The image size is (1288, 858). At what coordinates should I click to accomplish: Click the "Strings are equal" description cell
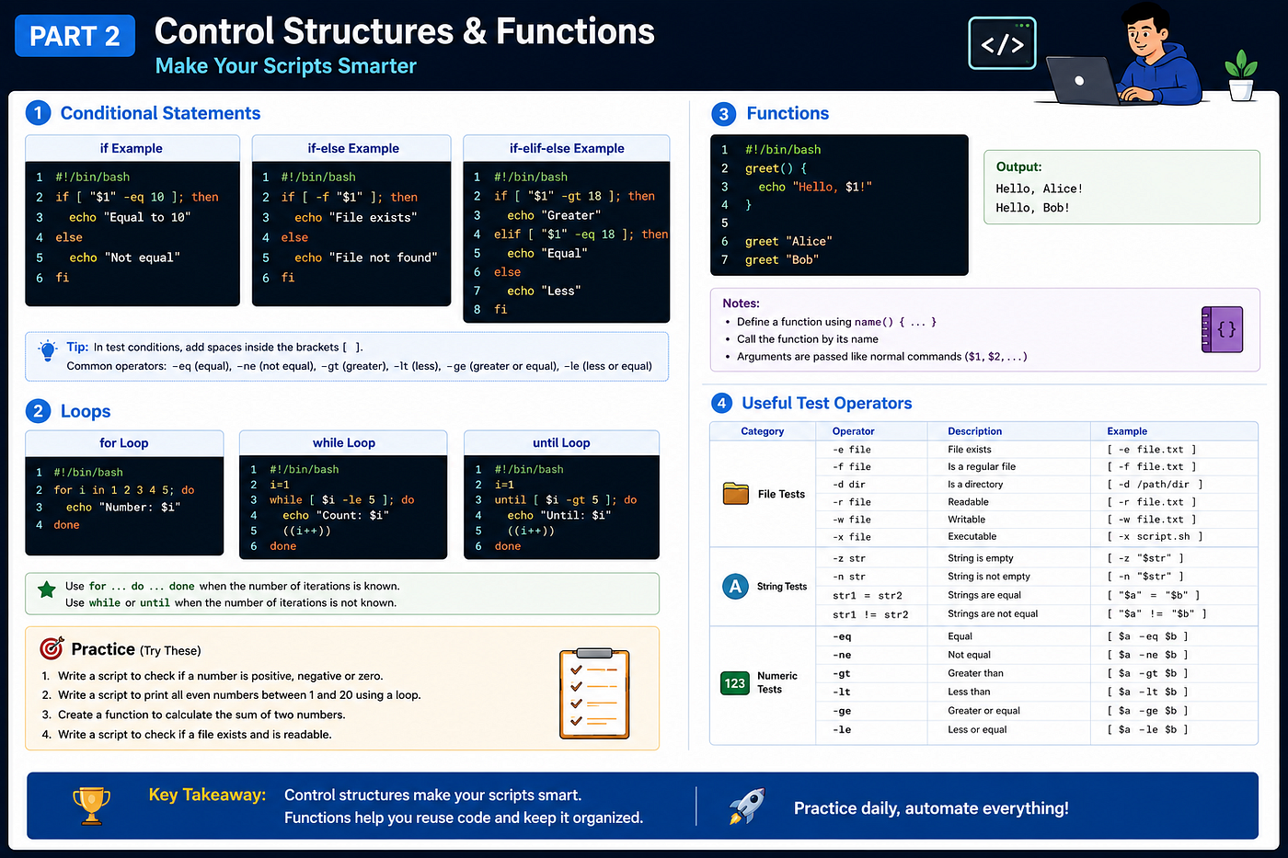click(x=984, y=595)
